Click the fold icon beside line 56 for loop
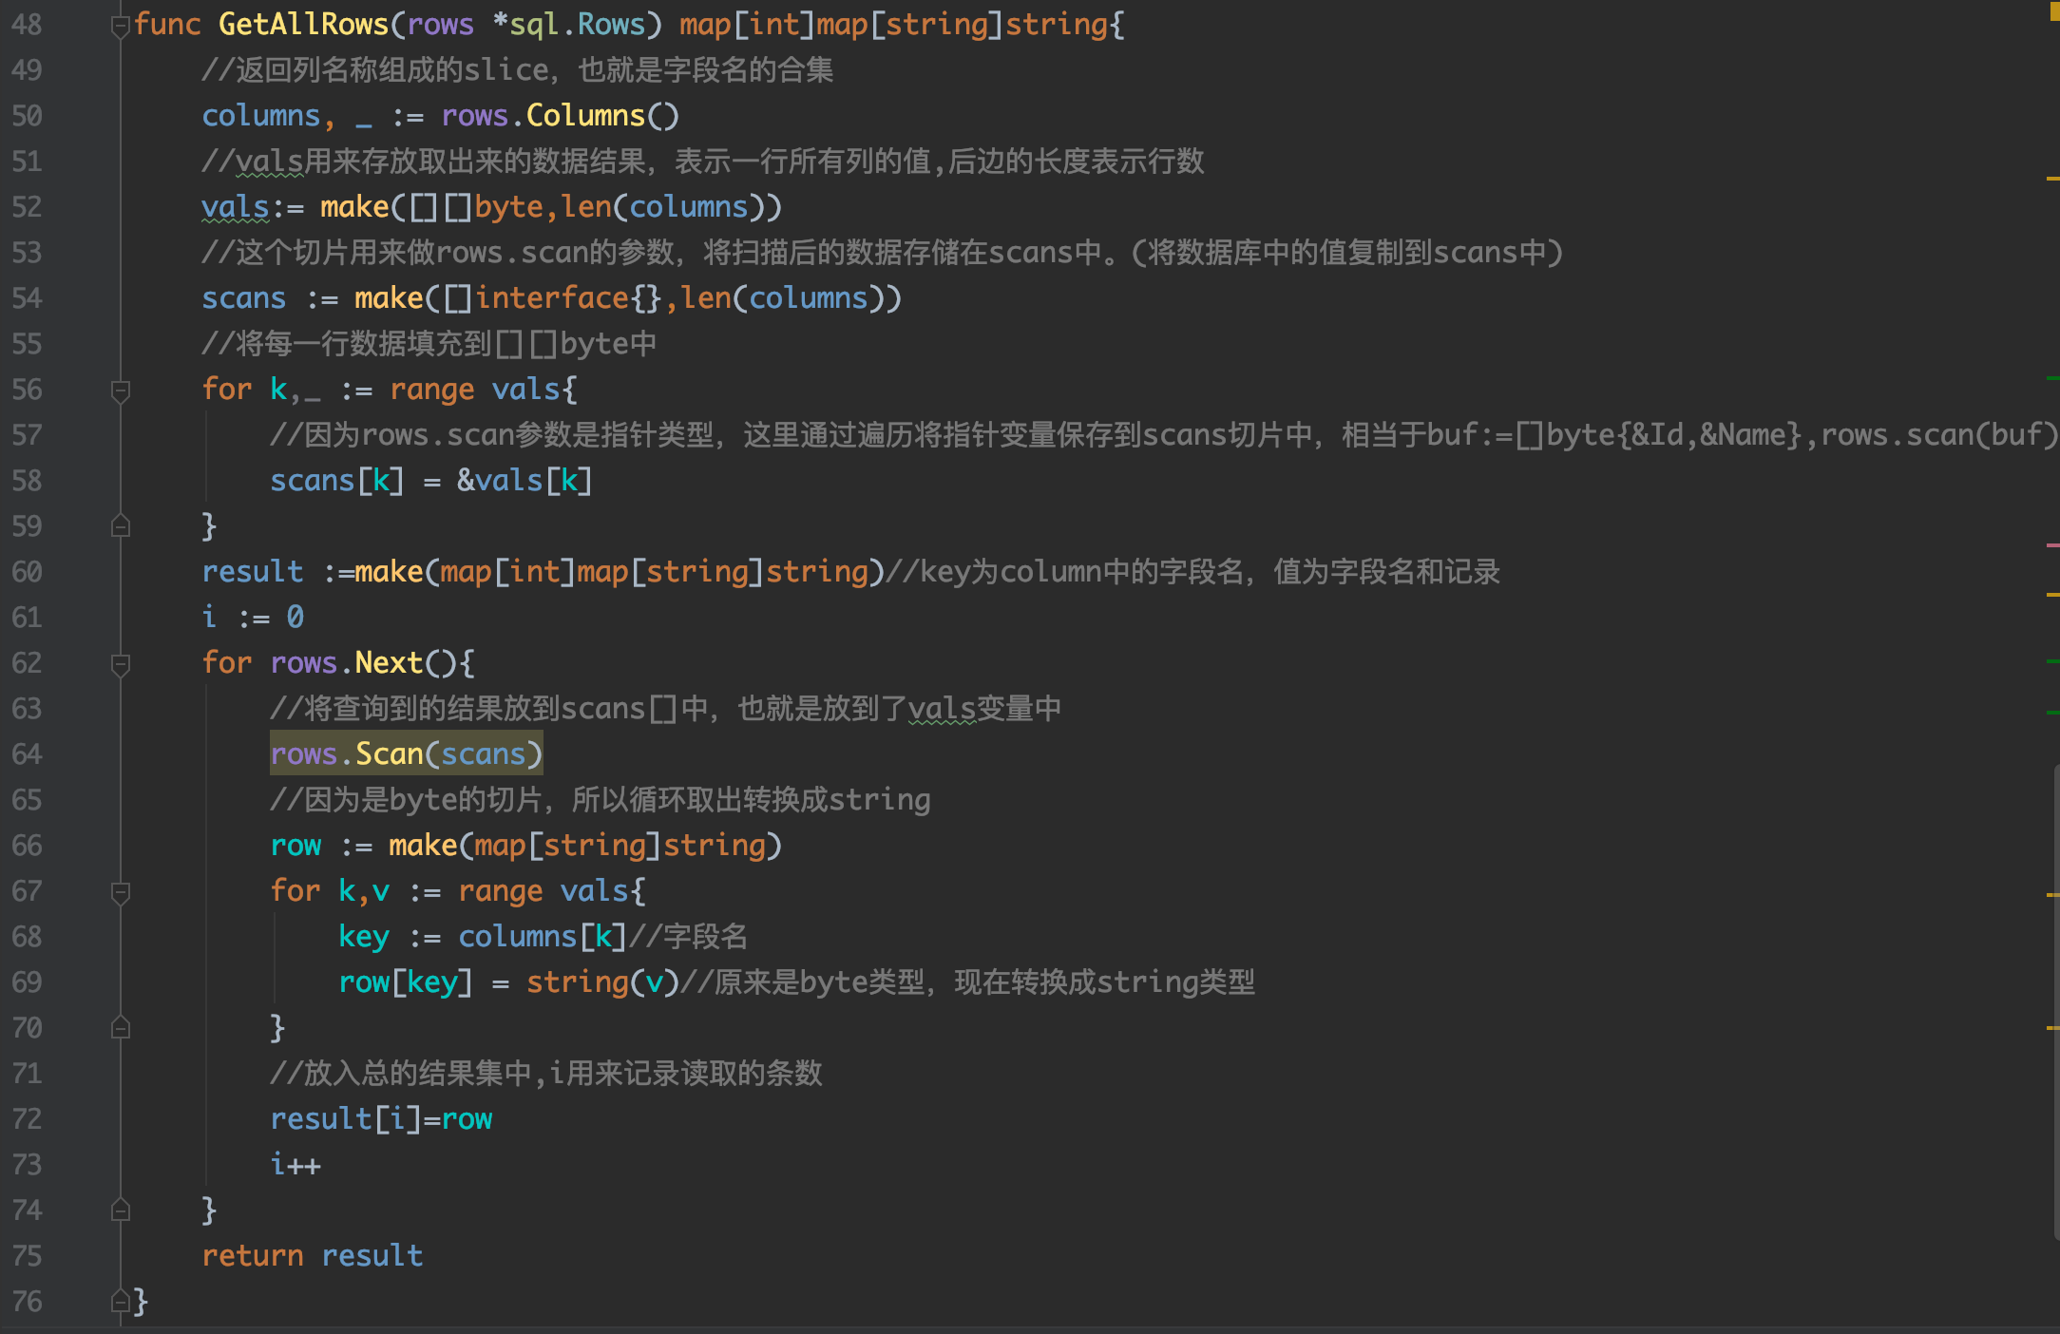Viewport: 2060px width, 1334px height. coord(119,390)
